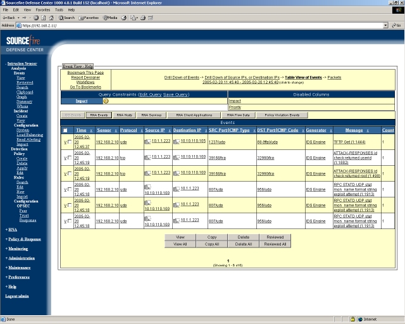Open the File menu
This screenshot has height=324, width=405.
pyautogui.click(x=6, y=10)
